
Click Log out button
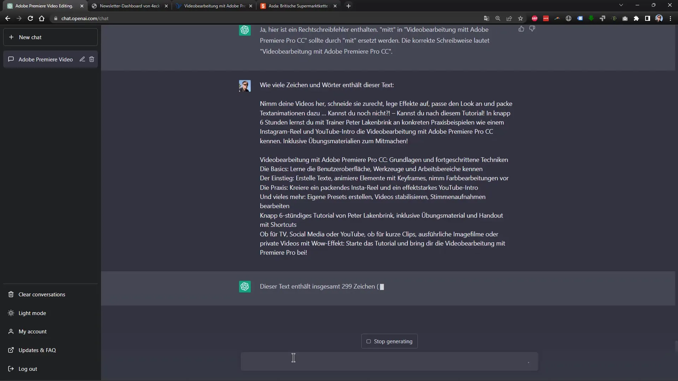(28, 368)
